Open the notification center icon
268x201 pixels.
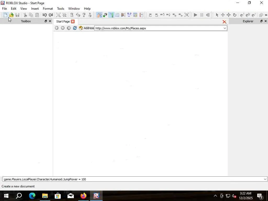[260, 196]
